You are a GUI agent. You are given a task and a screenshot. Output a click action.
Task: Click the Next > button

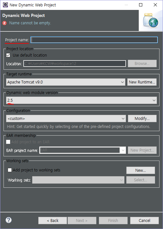click(x=82, y=221)
